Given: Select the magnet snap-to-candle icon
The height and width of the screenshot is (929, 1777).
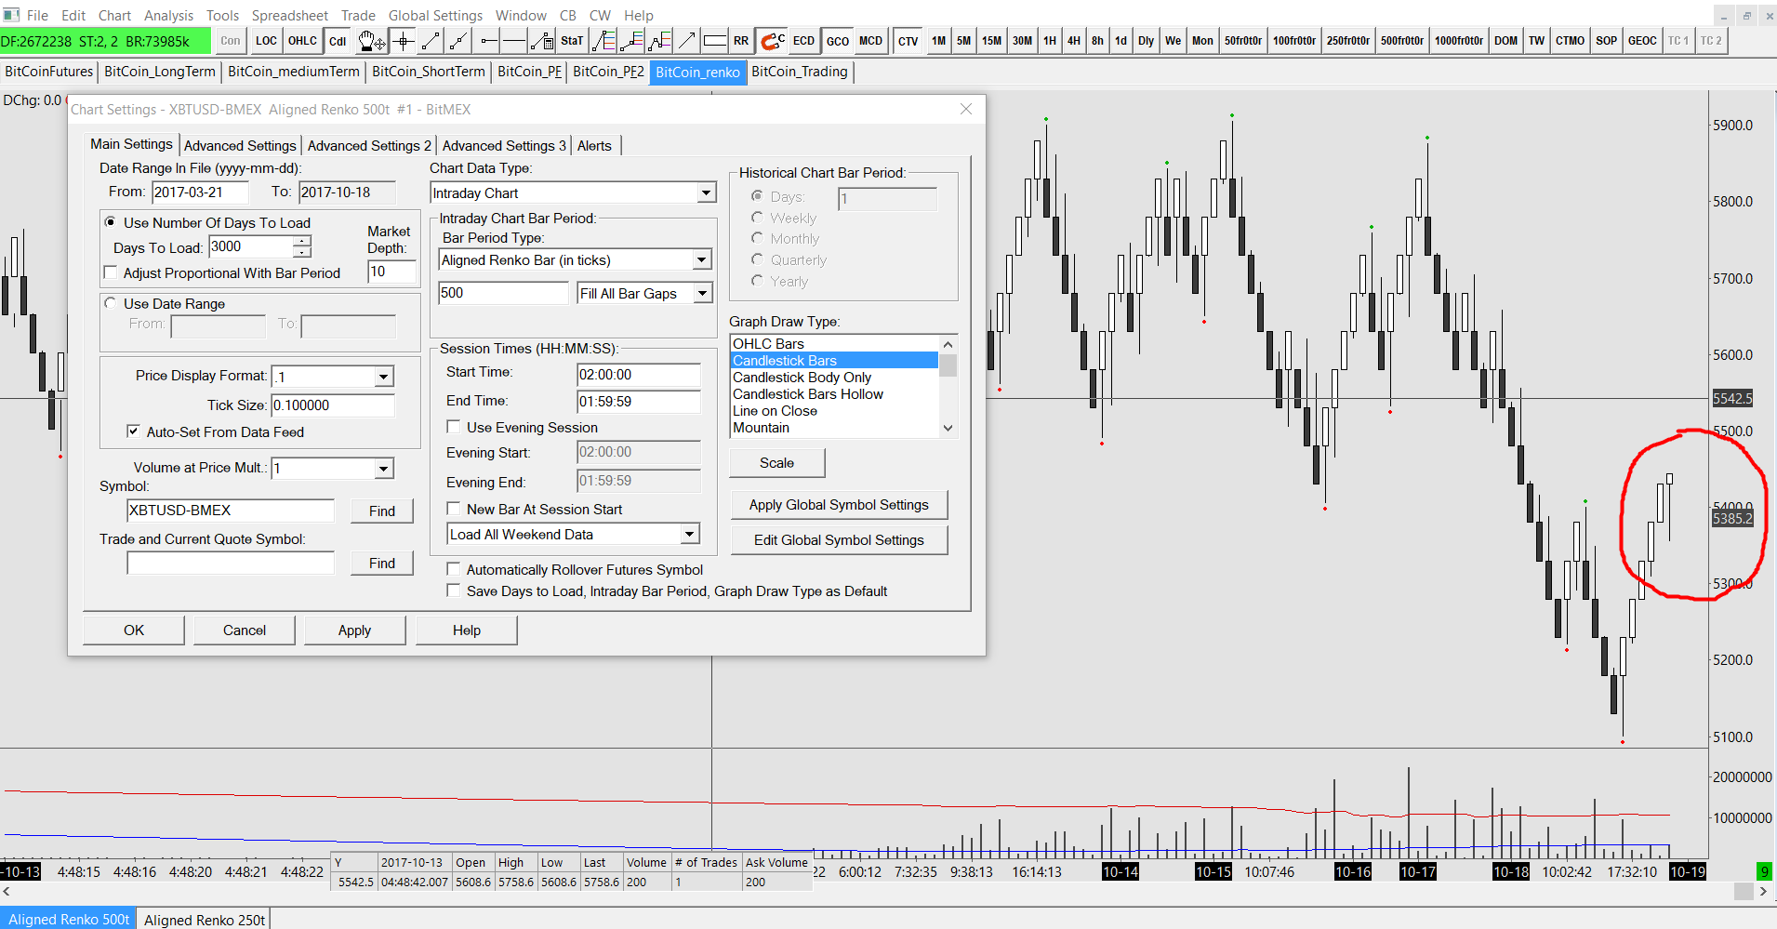Looking at the screenshot, I should (x=772, y=41).
